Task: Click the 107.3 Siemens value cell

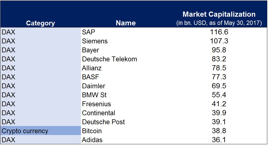Action: tap(219, 41)
